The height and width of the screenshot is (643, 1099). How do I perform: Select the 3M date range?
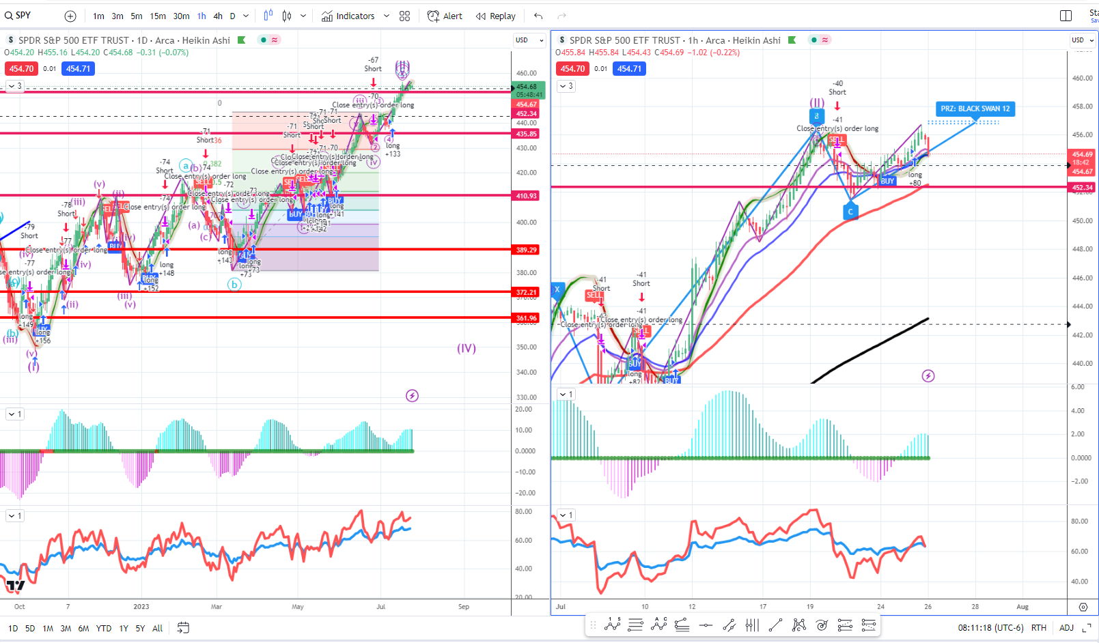point(66,628)
